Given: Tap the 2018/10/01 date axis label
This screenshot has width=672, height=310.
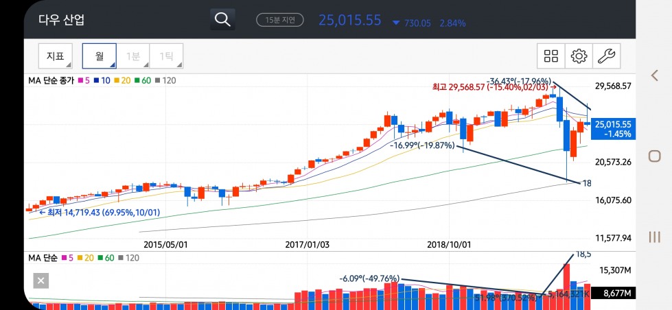Looking at the screenshot, I should 449,244.
